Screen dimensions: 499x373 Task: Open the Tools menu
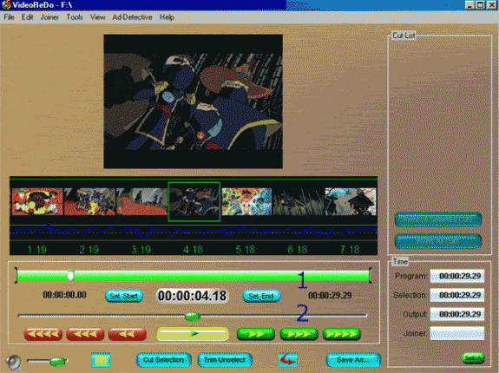(75, 17)
